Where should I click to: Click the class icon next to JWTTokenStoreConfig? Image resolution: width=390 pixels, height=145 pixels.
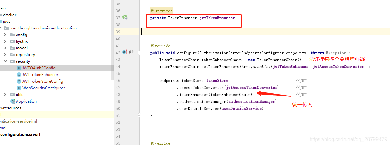[19, 81]
